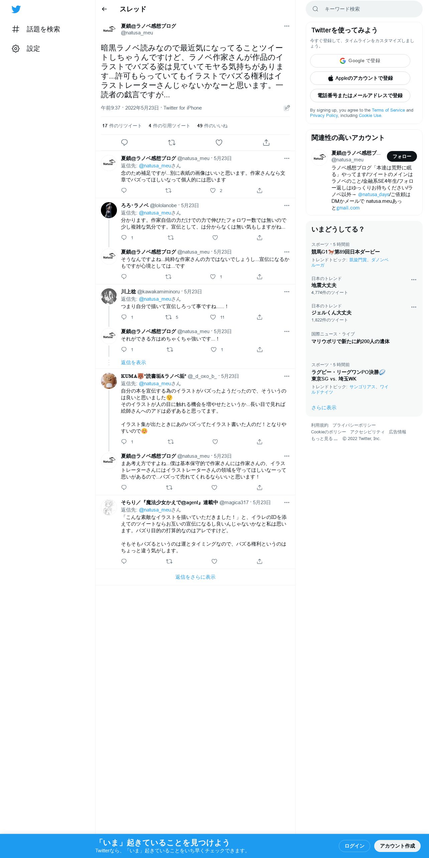The image size is (429, 858).
Task: Go back using the arrow beside スレッド
Action: (104, 9)
